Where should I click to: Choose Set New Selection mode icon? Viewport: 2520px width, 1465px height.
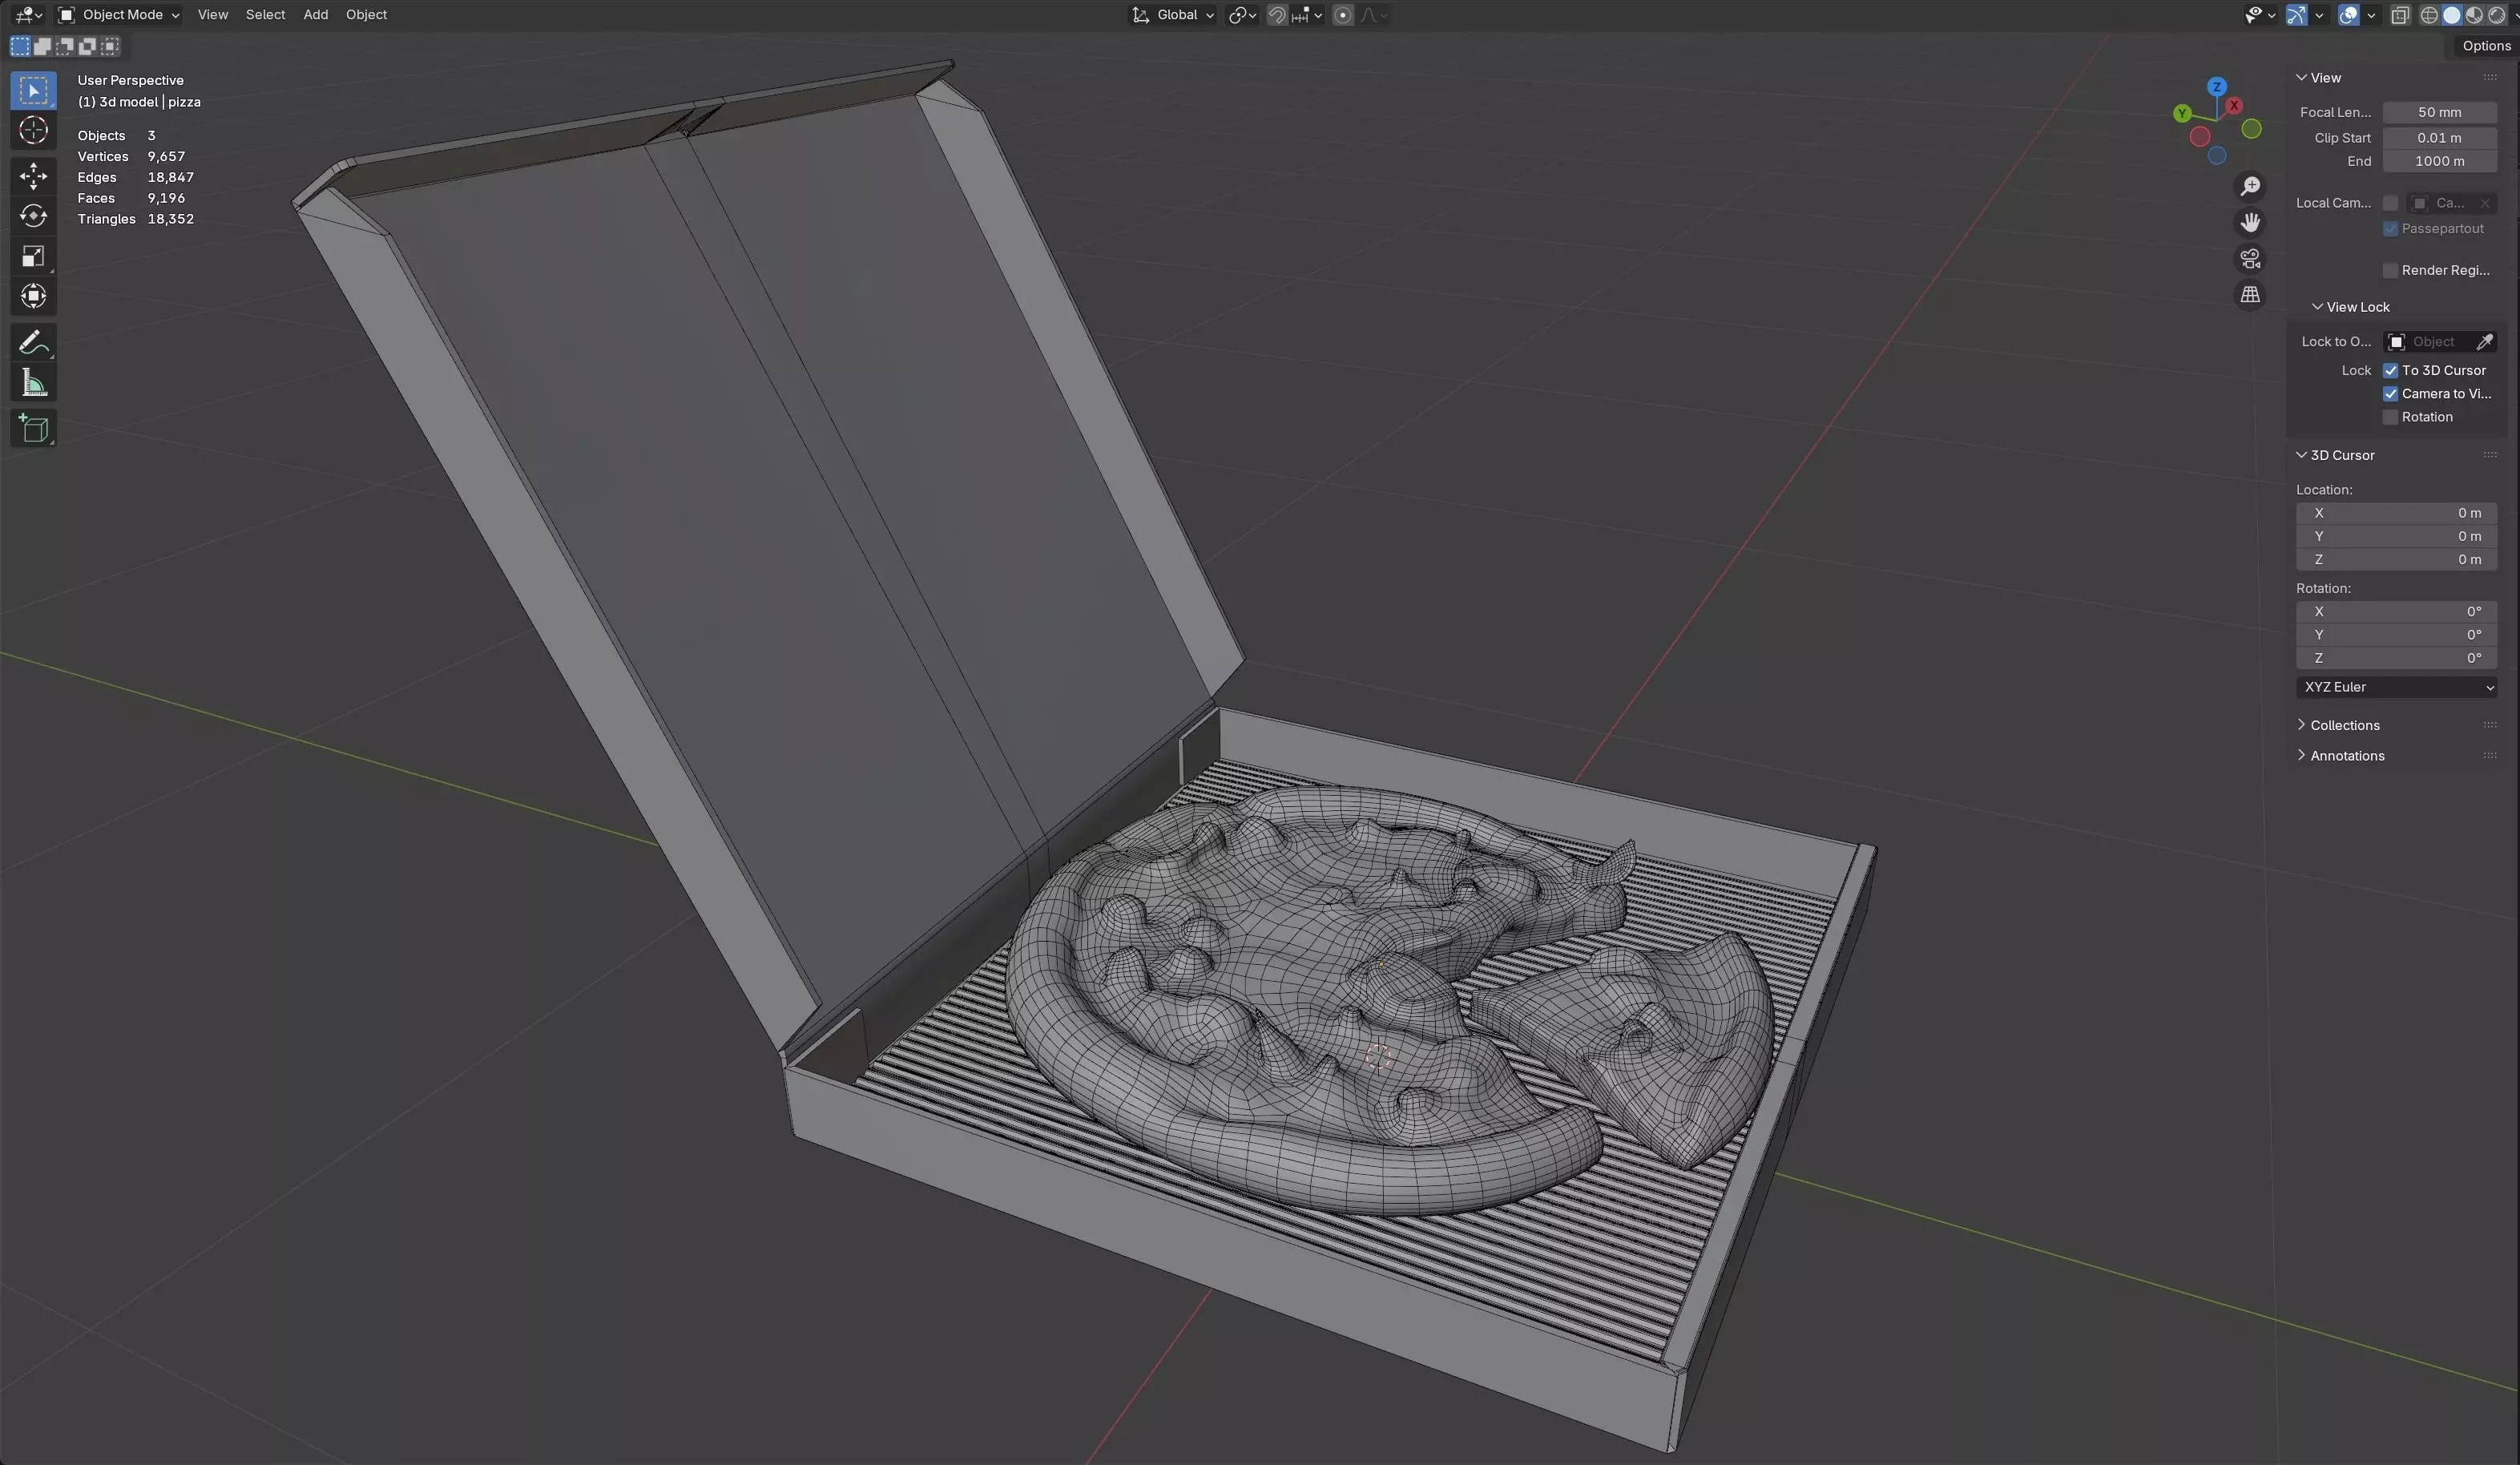(x=20, y=46)
